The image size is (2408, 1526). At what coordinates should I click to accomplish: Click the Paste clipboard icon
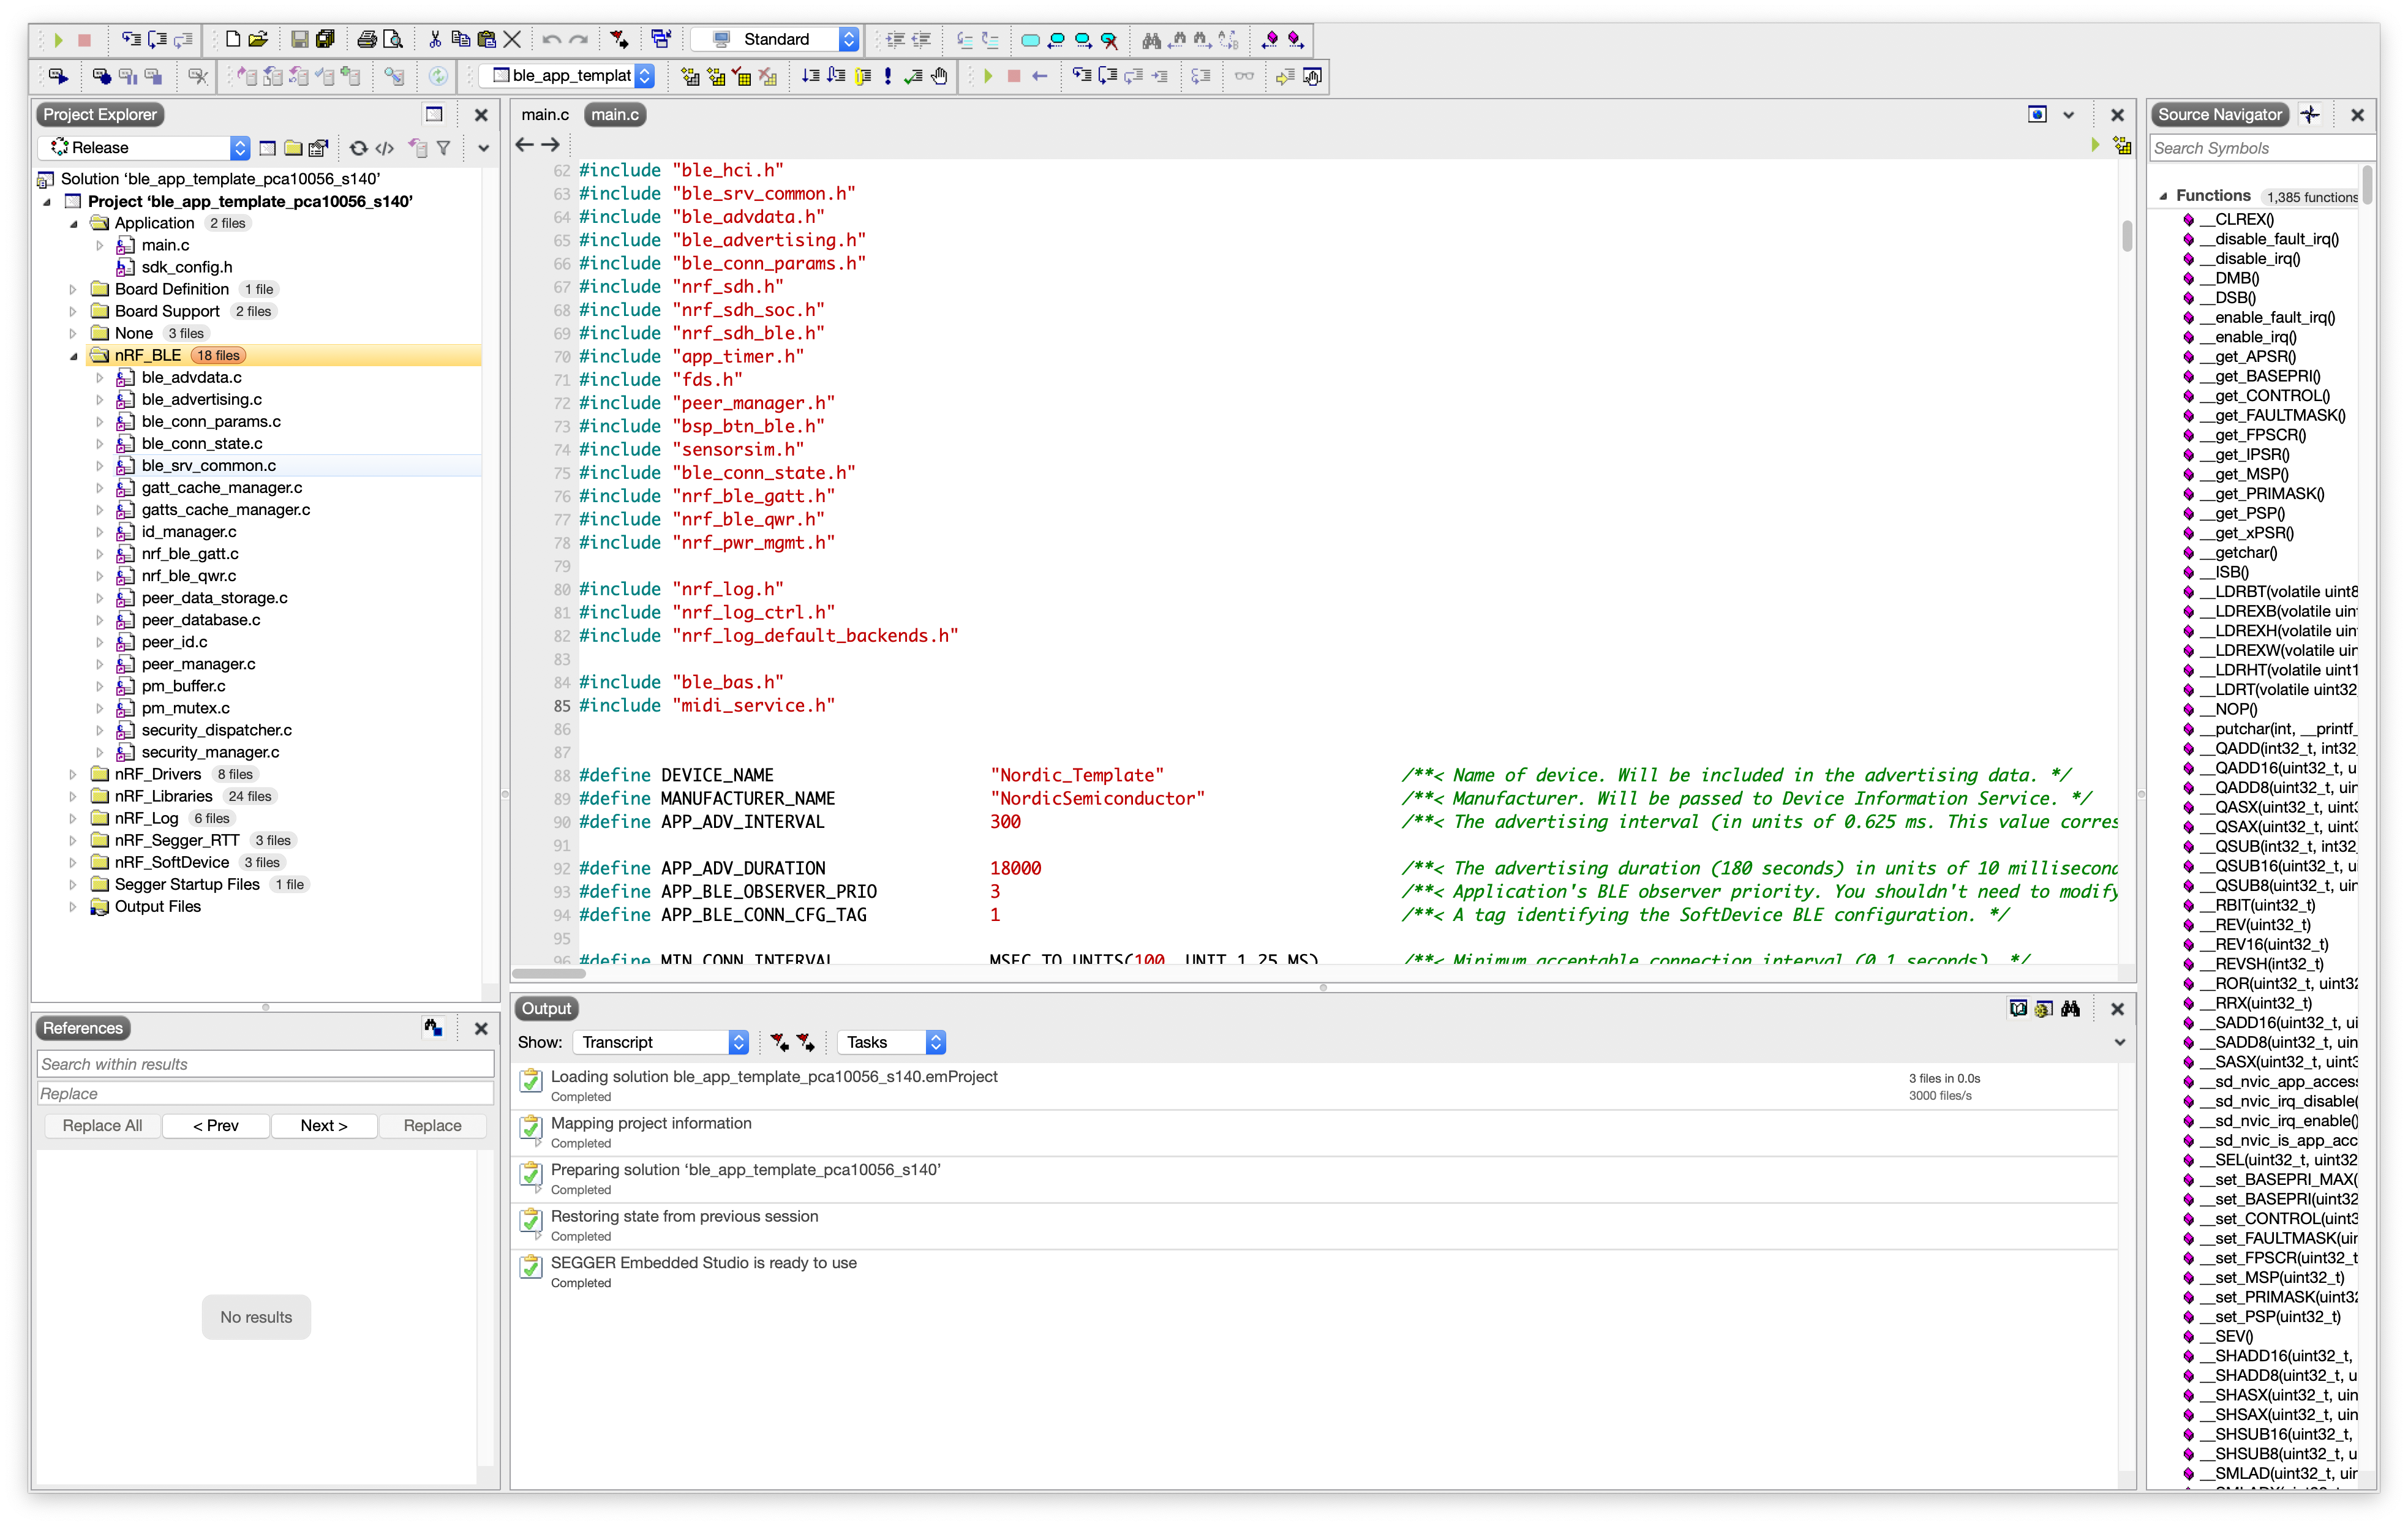coord(487,39)
